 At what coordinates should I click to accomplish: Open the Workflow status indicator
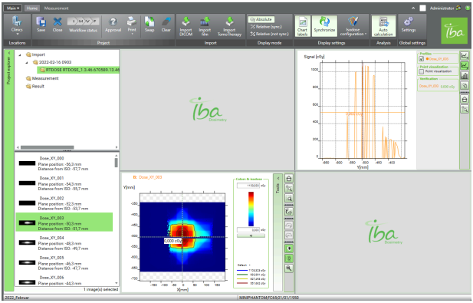tap(83, 24)
